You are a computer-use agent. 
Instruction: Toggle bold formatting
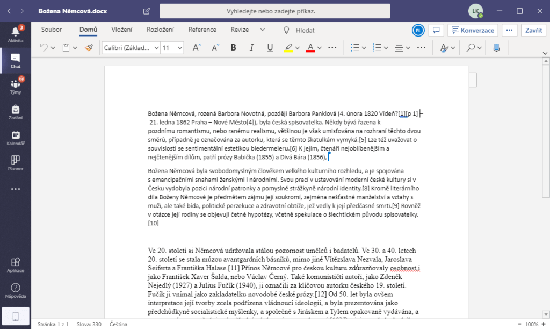(233, 48)
